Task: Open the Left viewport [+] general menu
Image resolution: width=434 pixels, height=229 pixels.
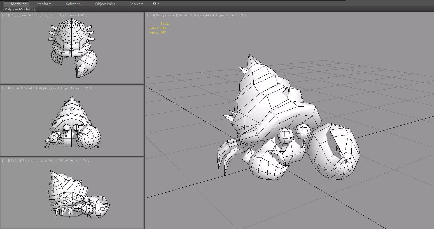Action: [6, 160]
